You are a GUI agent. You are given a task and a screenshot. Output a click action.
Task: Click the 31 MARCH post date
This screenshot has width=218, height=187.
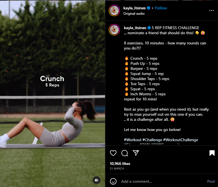[x=117, y=169]
